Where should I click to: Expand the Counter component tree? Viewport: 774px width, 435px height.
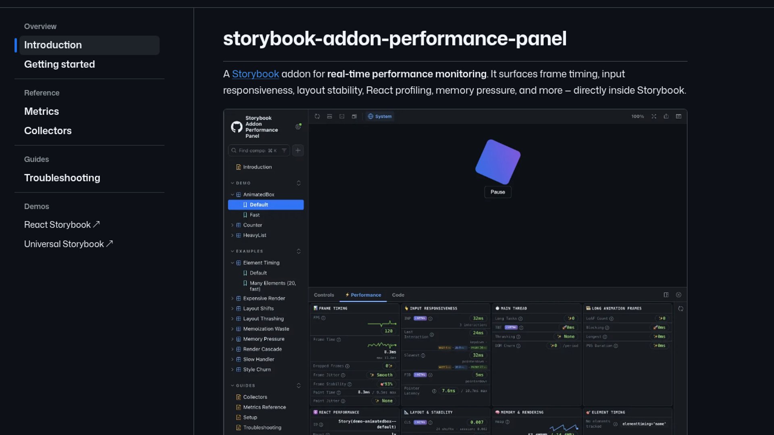click(233, 225)
